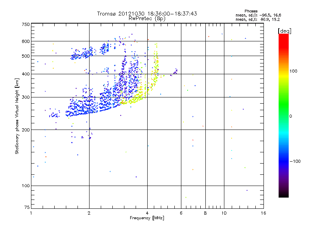This screenshot has height=232, width=310.
Task: Click the x-axis '4' tick label
Action: [147, 213]
